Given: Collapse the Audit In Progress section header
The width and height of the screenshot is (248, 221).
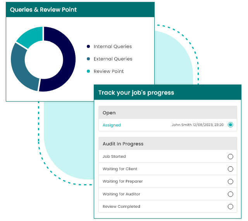Looking at the screenshot, I should pos(167,144).
